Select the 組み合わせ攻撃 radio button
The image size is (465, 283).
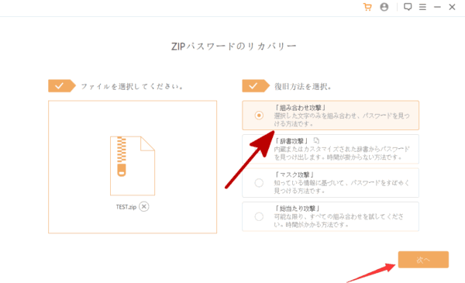point(259,115)
